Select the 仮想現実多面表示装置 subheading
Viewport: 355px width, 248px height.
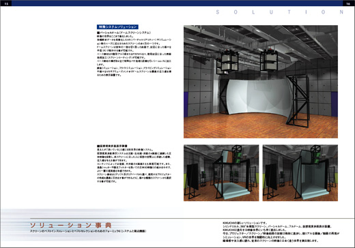click(x=112, y=146)
